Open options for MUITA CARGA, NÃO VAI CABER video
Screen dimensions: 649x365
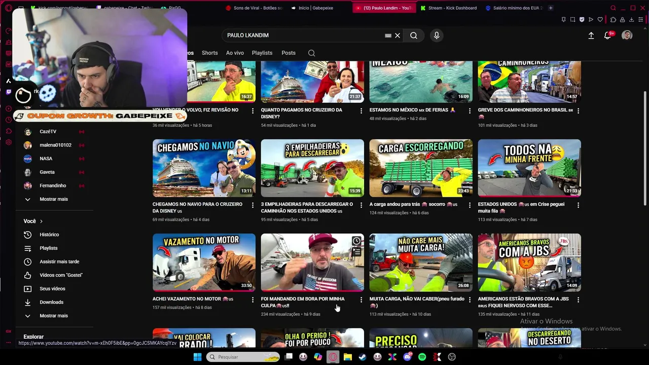tap(470, 300)
